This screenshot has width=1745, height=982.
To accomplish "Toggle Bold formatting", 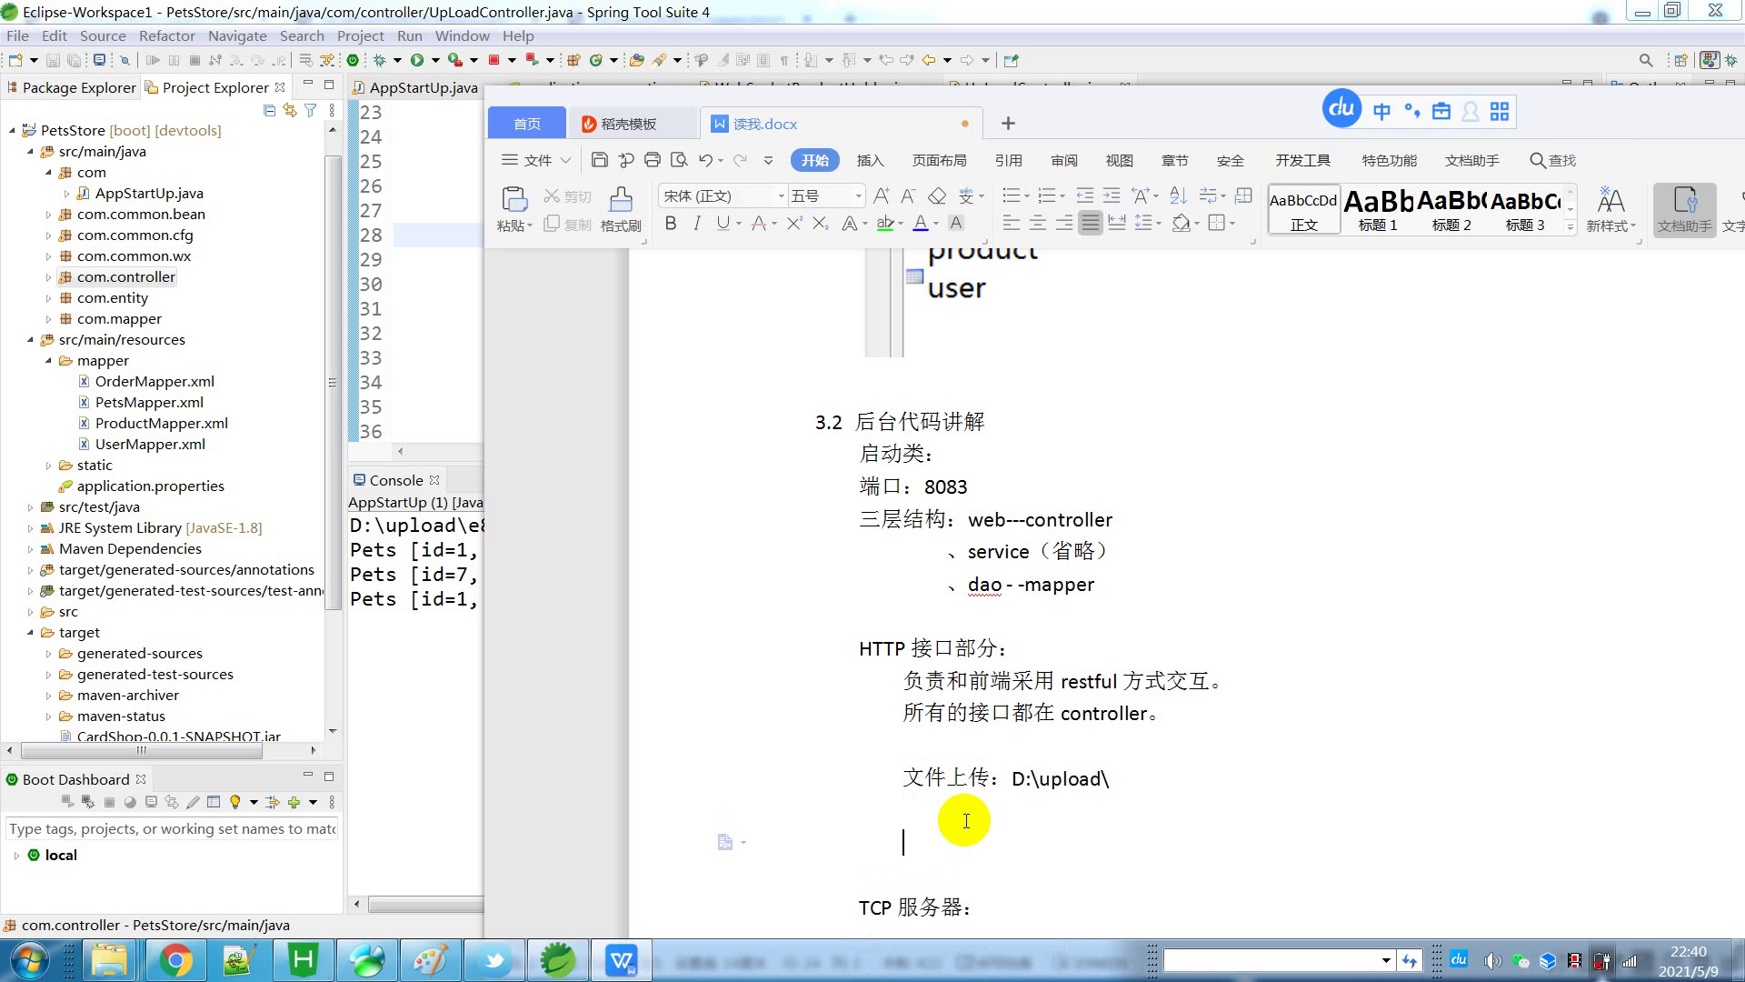I will pyautogui.click(x=671, y=224).
